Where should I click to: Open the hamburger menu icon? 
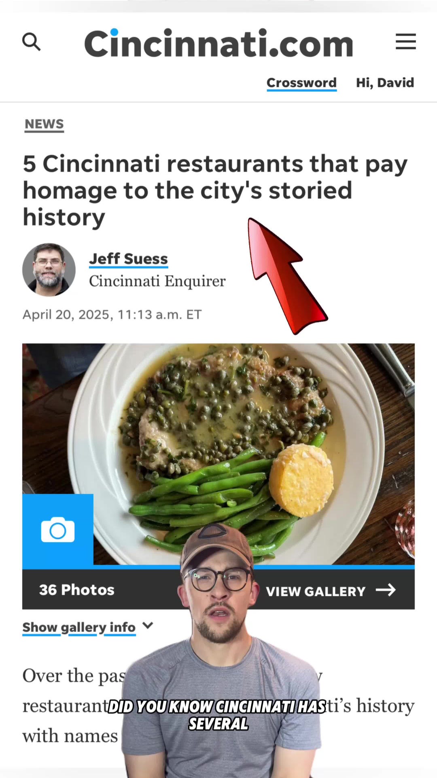(x=405, y=41)
